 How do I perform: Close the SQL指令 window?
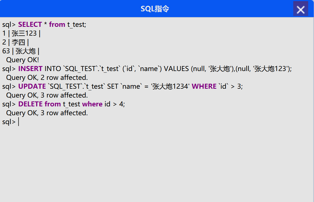click(300, 9)
